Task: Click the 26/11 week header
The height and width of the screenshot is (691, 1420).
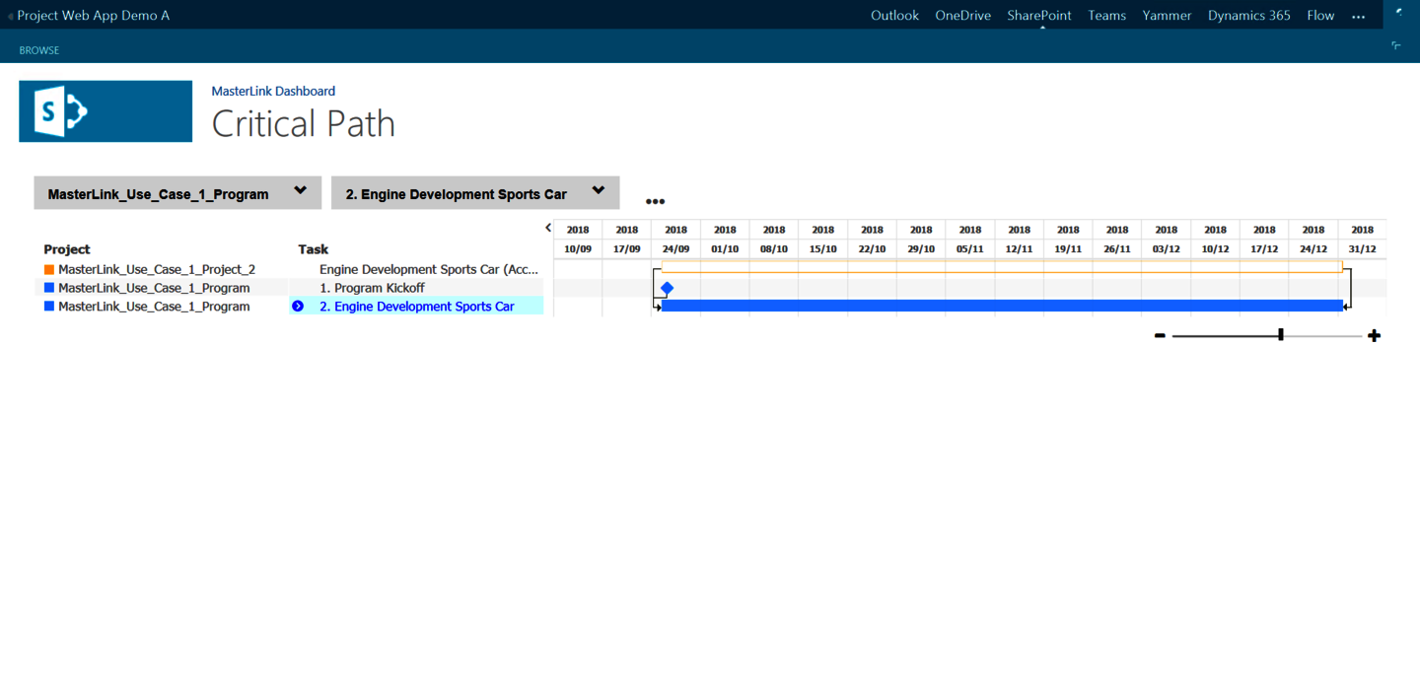Action: [x=1117, y=249]
